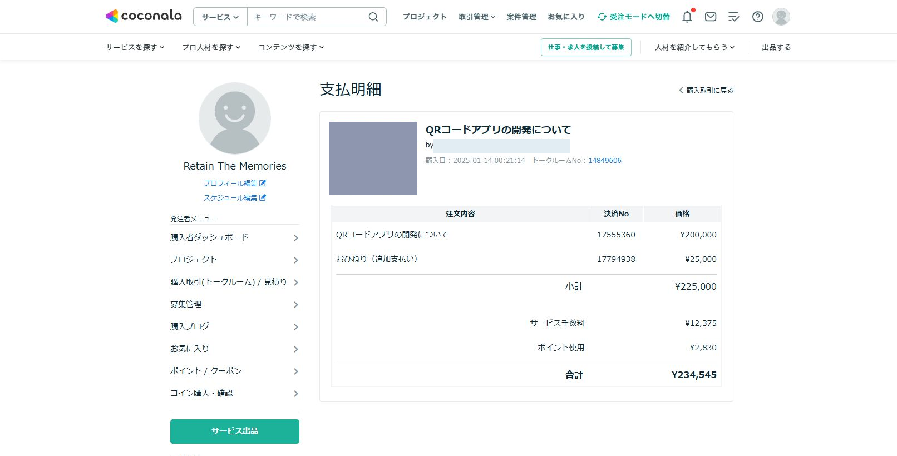Click the green サービス出品 button

click(235, 431)
